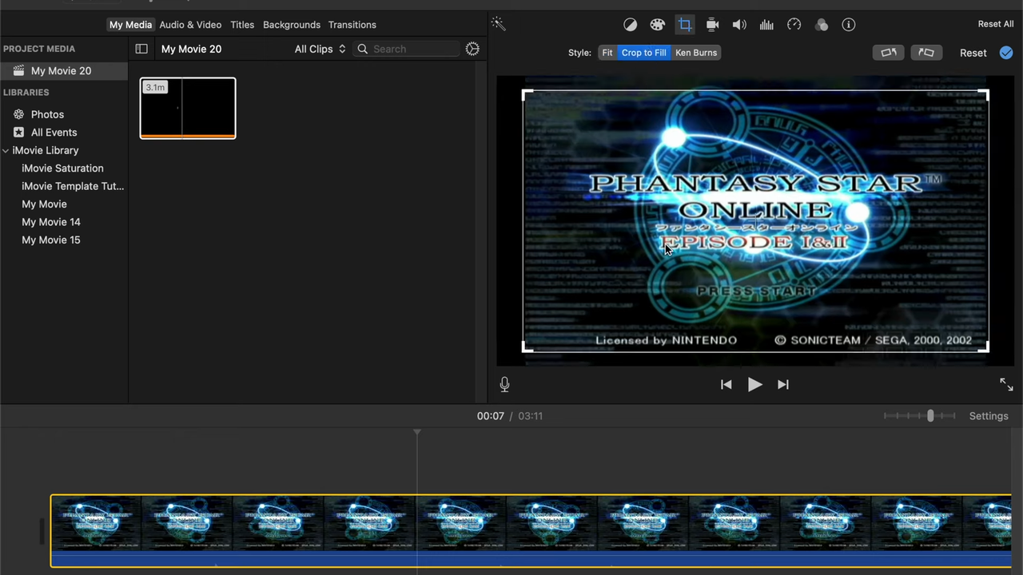Open the Video Stabilization controls

[712, 25]
